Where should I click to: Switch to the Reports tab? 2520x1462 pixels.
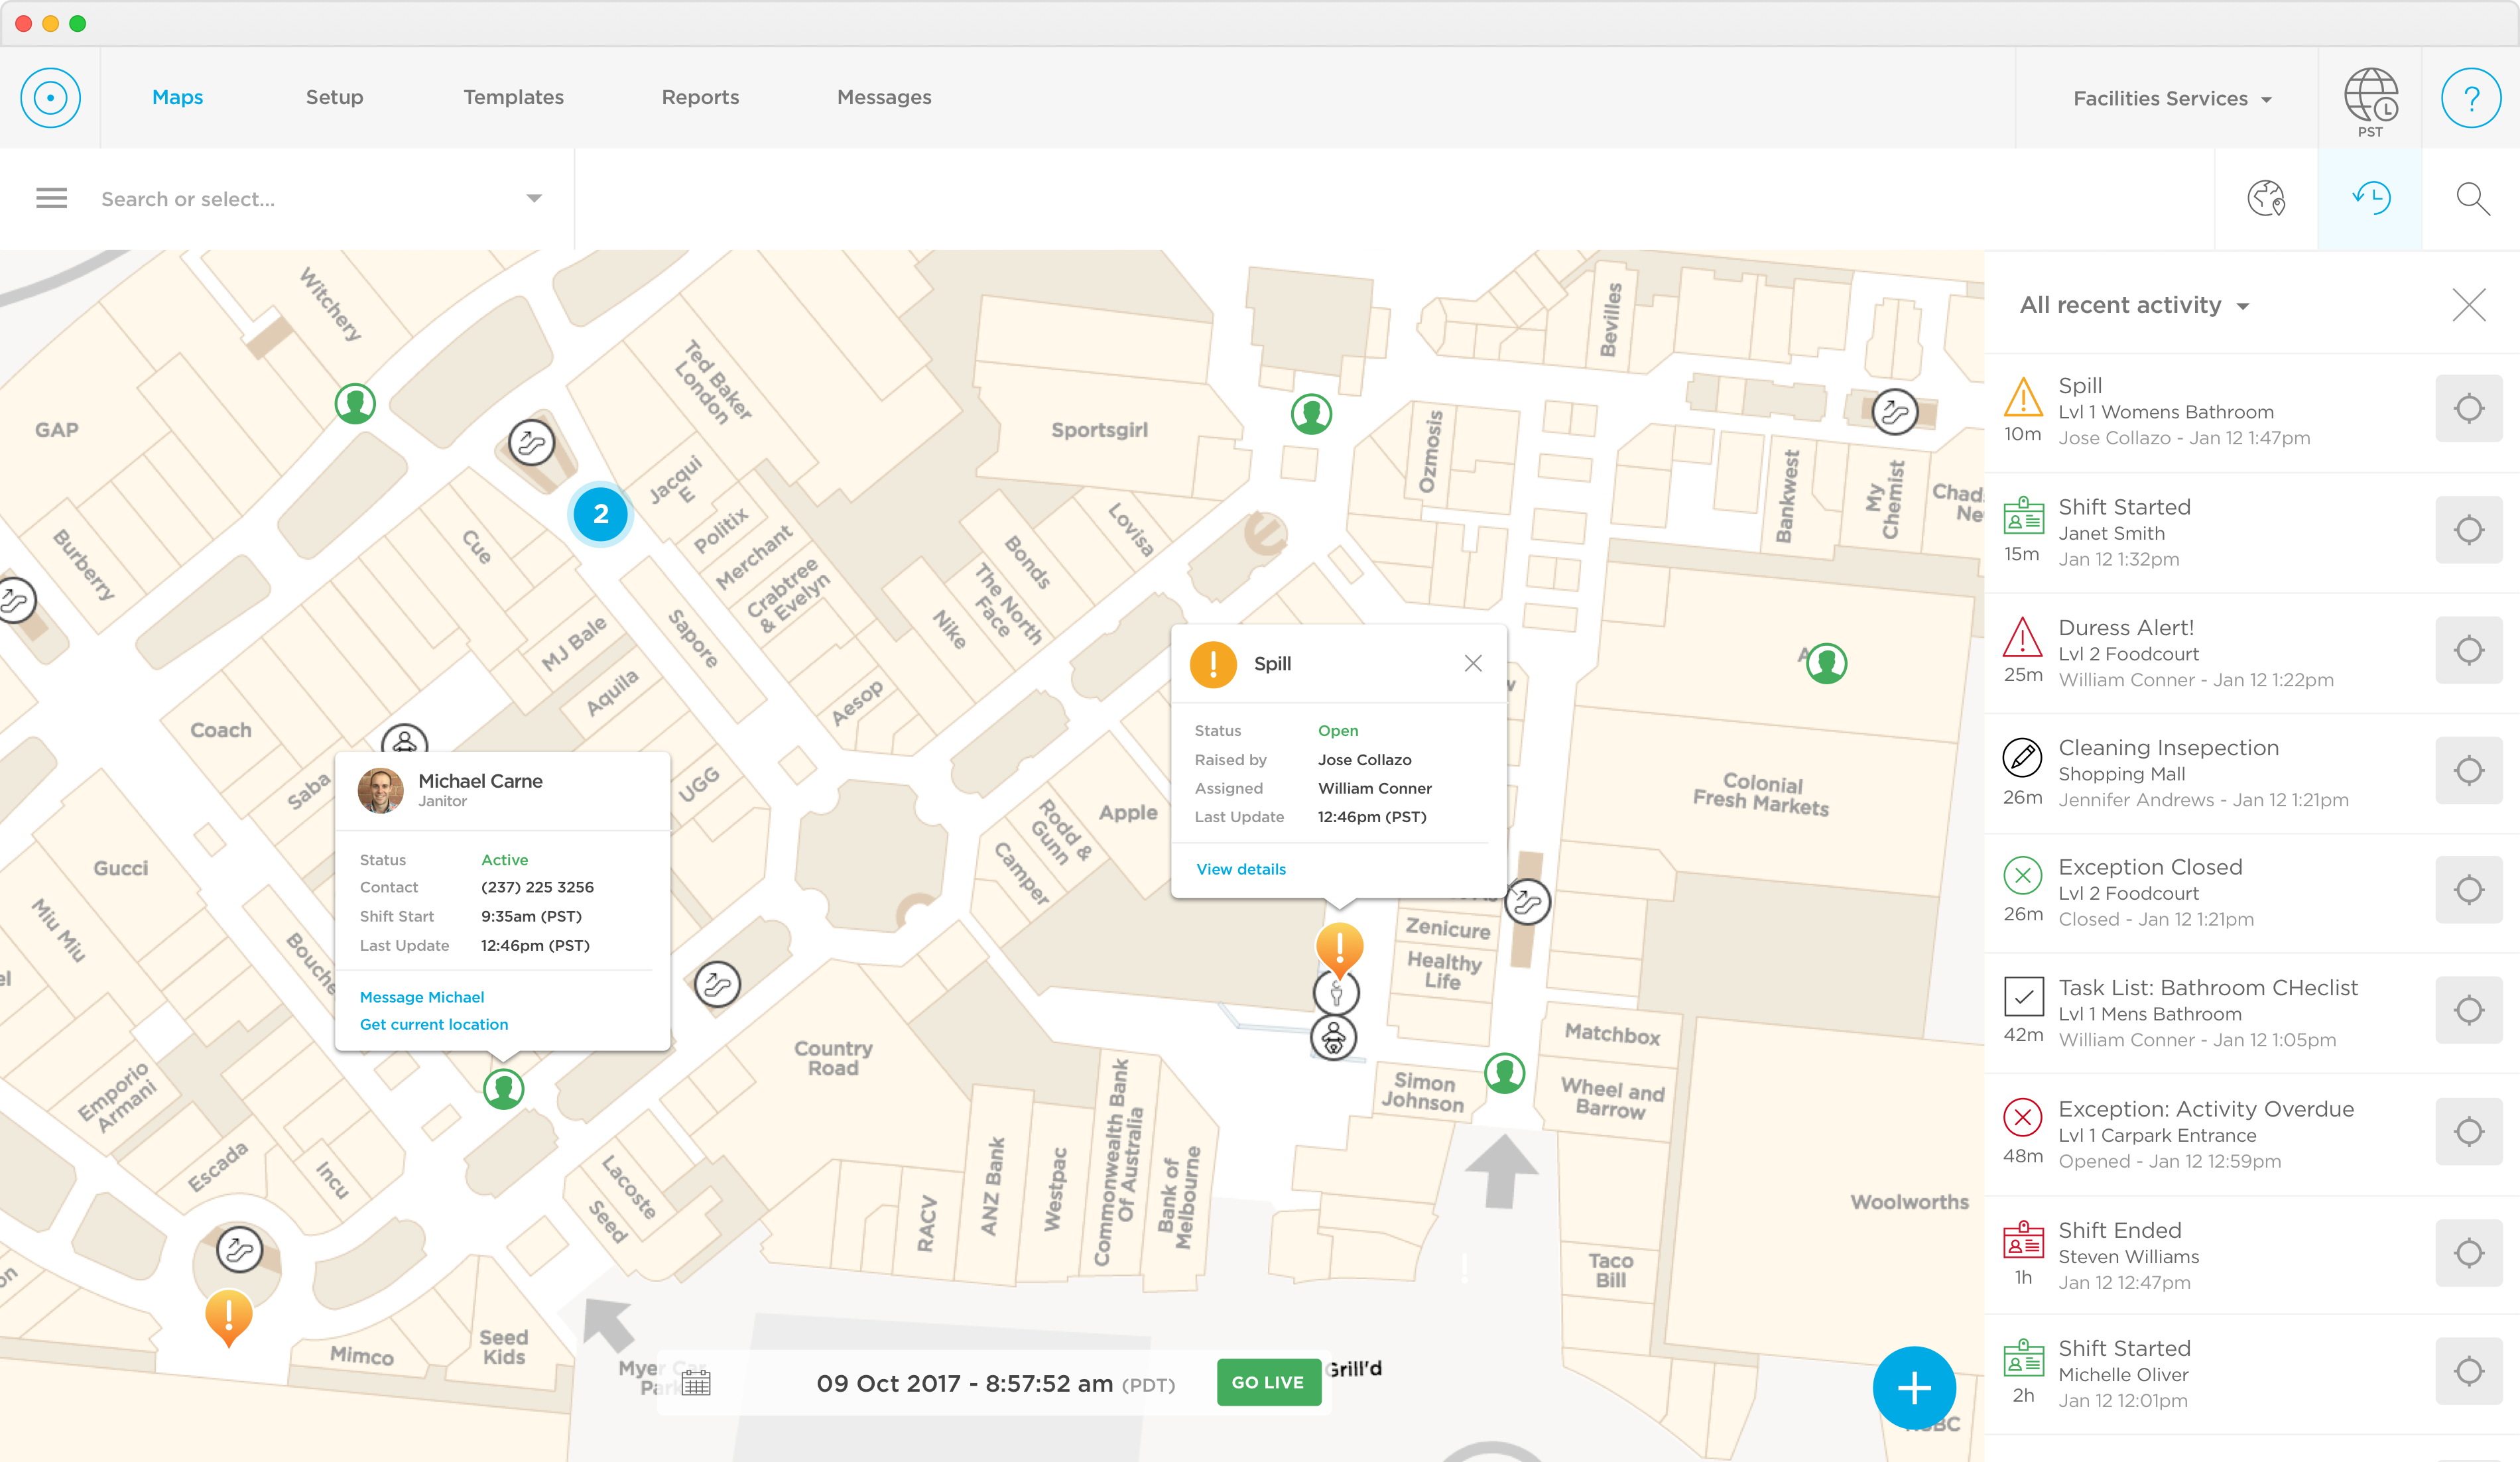(700, 97)
